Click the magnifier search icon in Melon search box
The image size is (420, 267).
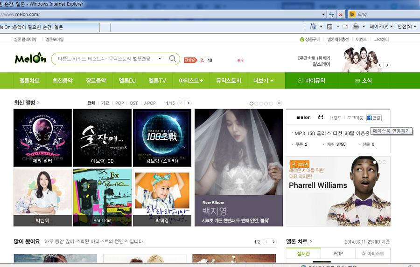[173, 59]
